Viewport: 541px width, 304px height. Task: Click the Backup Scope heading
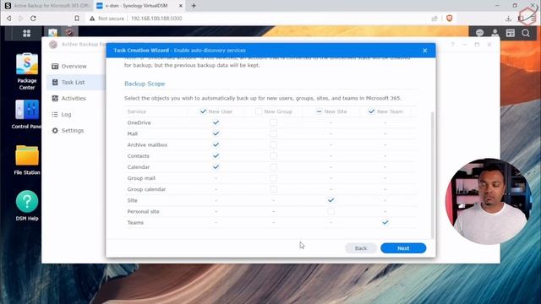click(145, 84)
